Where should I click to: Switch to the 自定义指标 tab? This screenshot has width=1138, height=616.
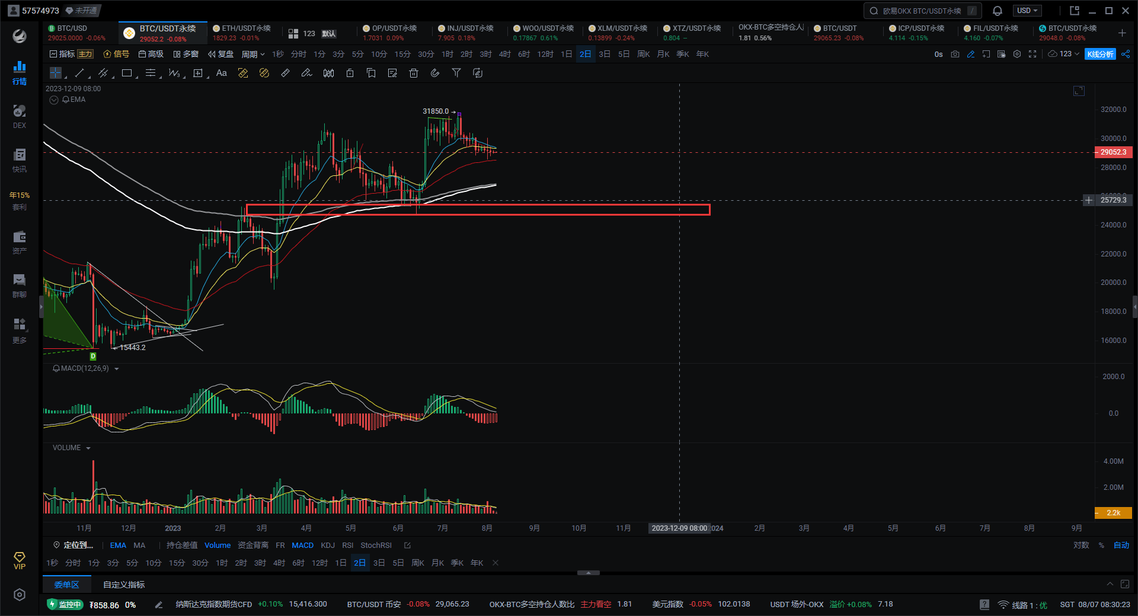123,585
